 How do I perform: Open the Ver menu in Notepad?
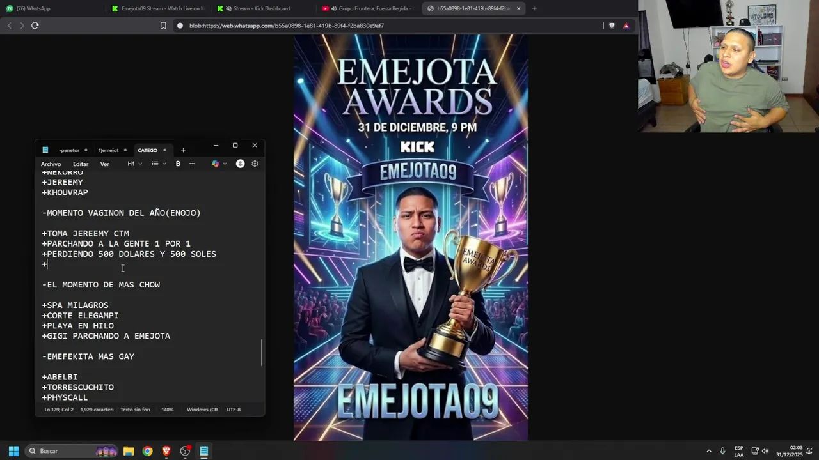pyautogui.click(x=104, y=164)
